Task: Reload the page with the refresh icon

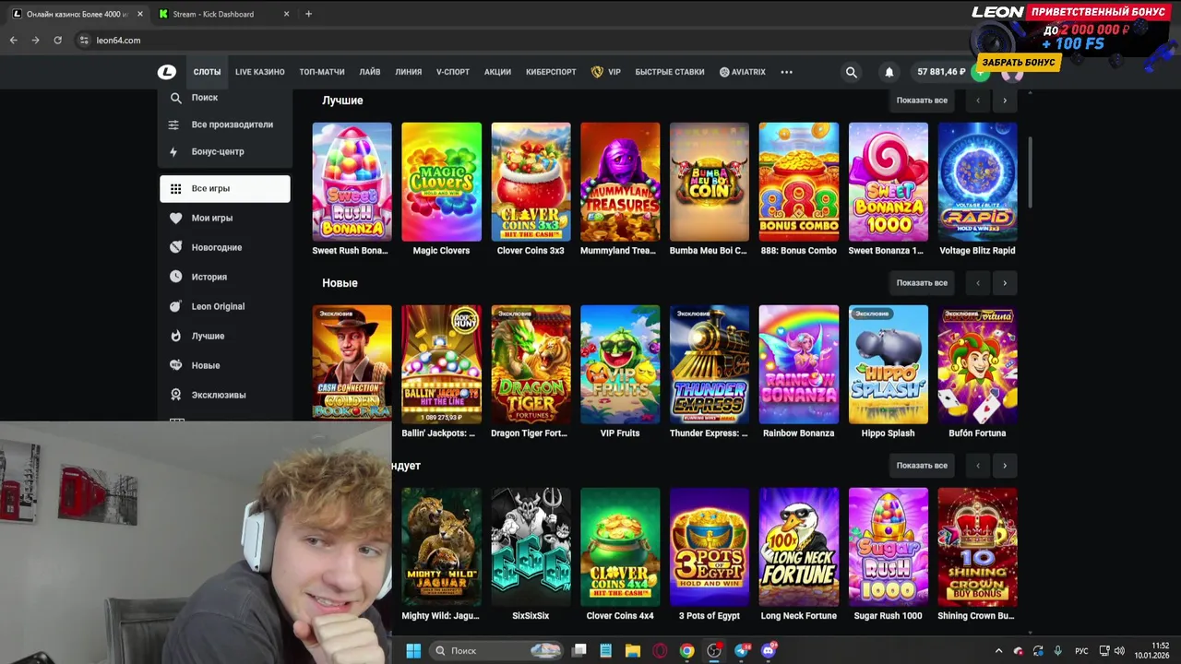Action: tap(57, 41)
